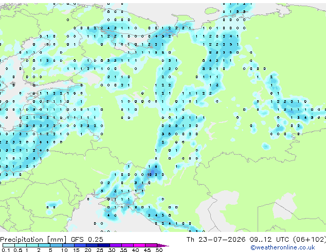Select the 2–5 mm legend color swatch
Screen dimensions: 326x252
coord(44,245)
